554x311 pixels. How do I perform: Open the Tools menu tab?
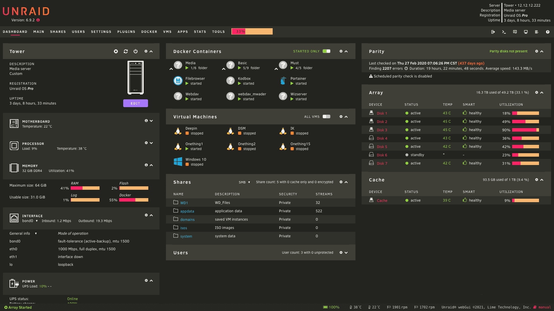point(218,32)
